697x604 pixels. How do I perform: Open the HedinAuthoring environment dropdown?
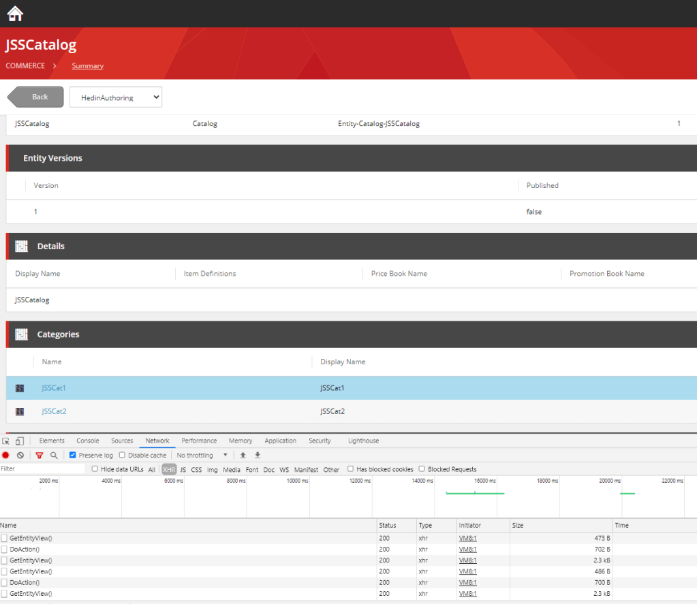[116, 97]
